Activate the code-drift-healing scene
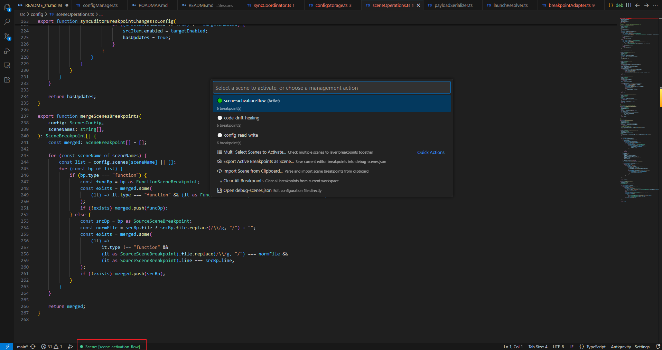The height and width of the screenshot is (350, 662). (x=332, y=121)
